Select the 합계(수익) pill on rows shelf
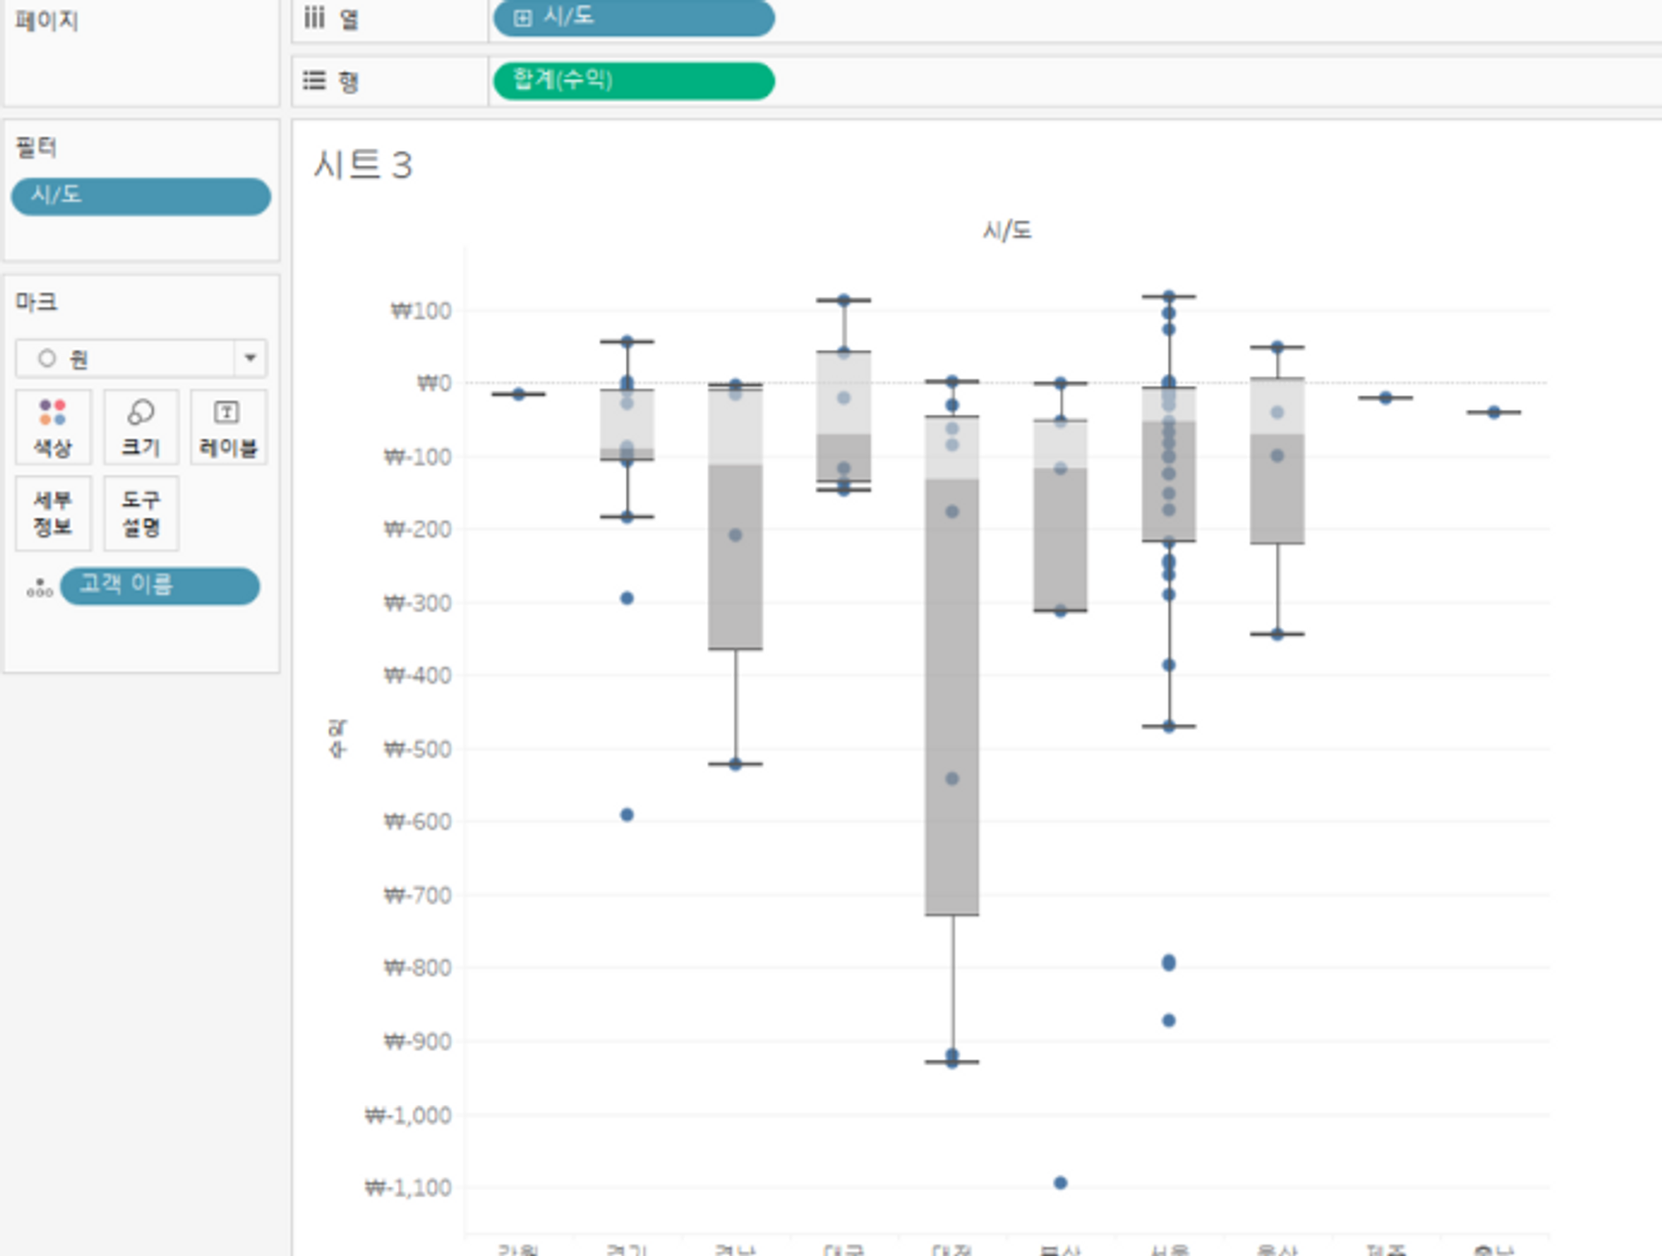 click(633, 81)
